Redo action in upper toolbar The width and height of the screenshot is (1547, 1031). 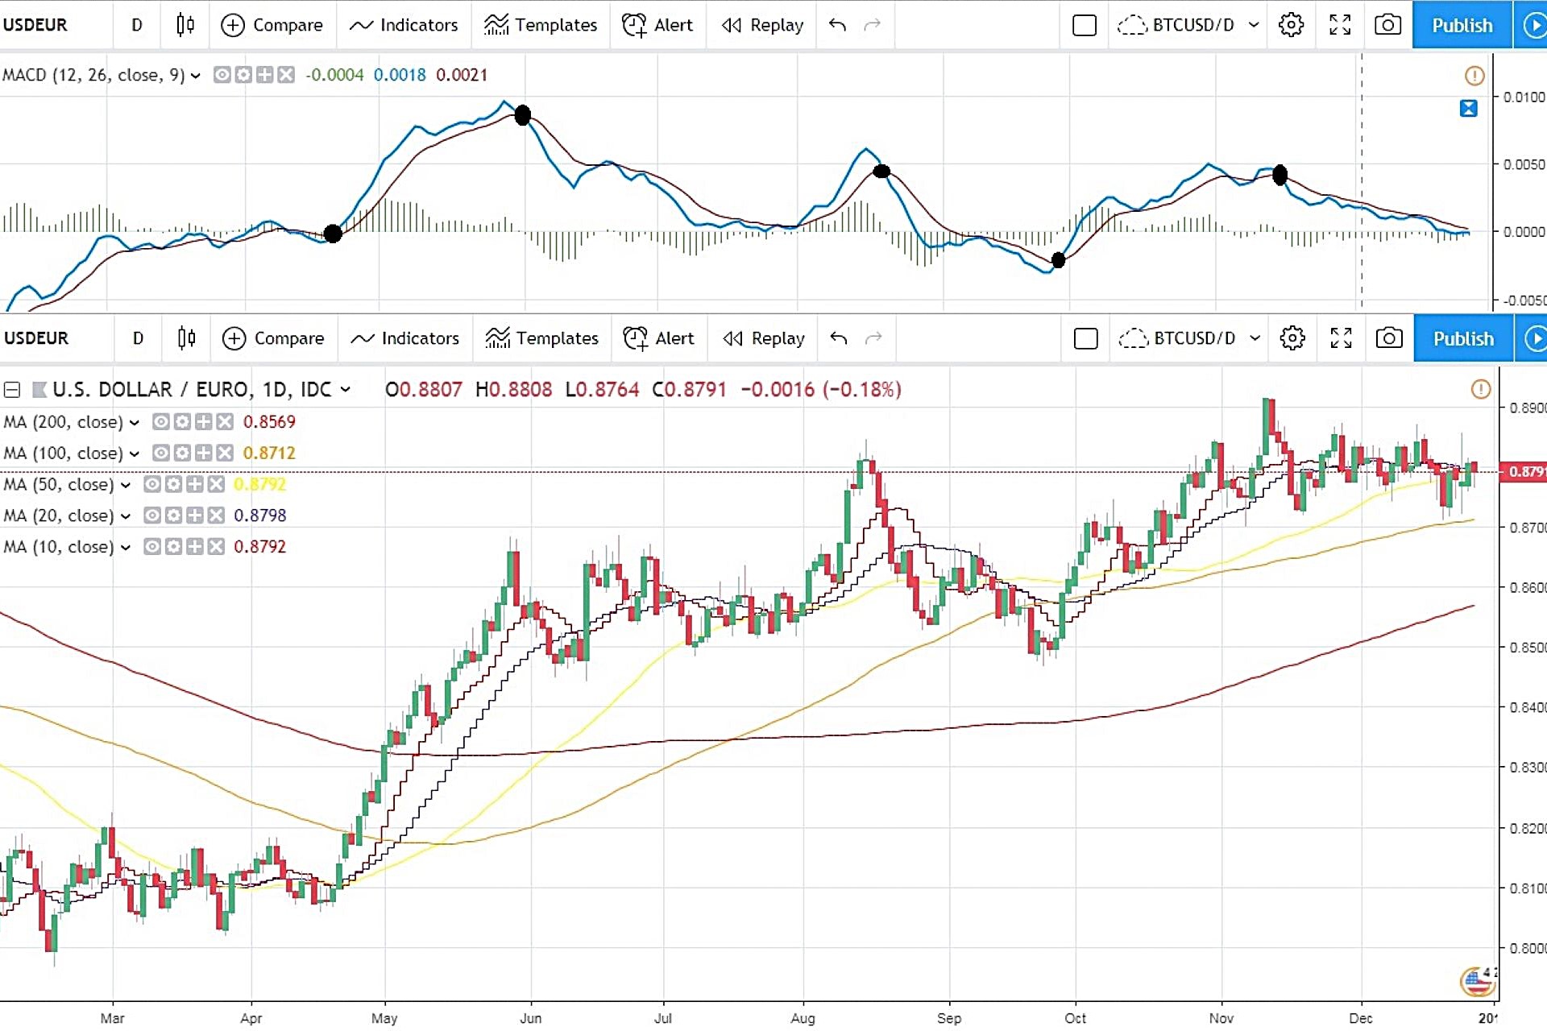click(x=872, y=25)
